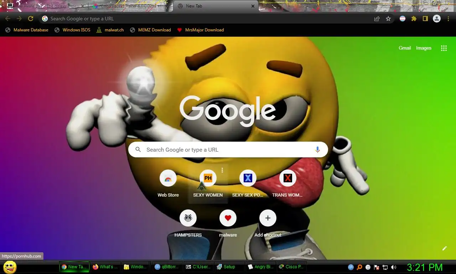Open Firefox What's taskbar button

click(x=105, y=267)
